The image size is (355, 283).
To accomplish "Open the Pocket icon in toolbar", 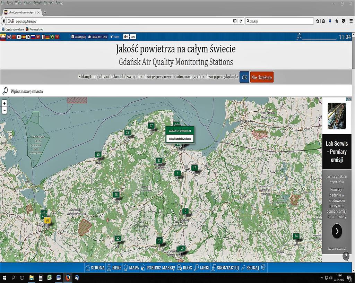I will 344,21.
